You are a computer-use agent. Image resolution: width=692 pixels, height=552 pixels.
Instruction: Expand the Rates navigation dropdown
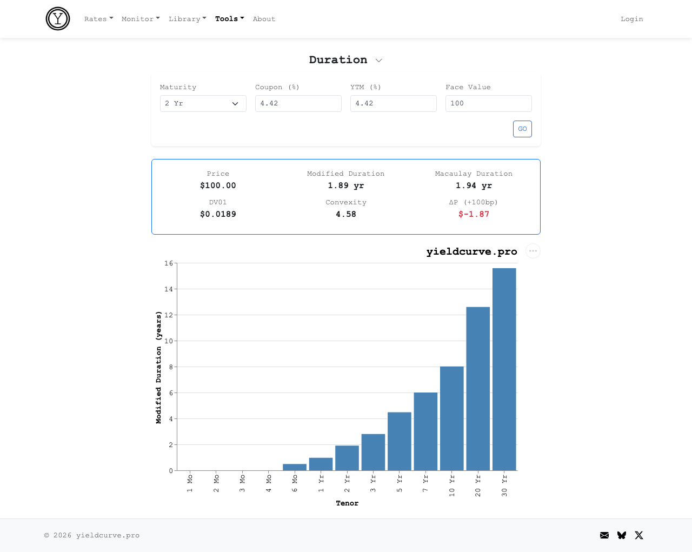98,19
